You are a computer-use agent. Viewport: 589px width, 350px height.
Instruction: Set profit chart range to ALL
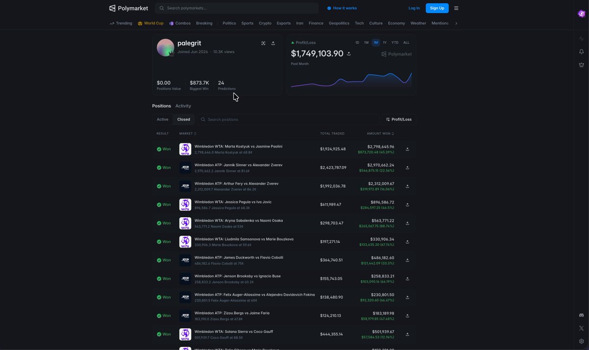pyautogui.click(x=406, y=43)
